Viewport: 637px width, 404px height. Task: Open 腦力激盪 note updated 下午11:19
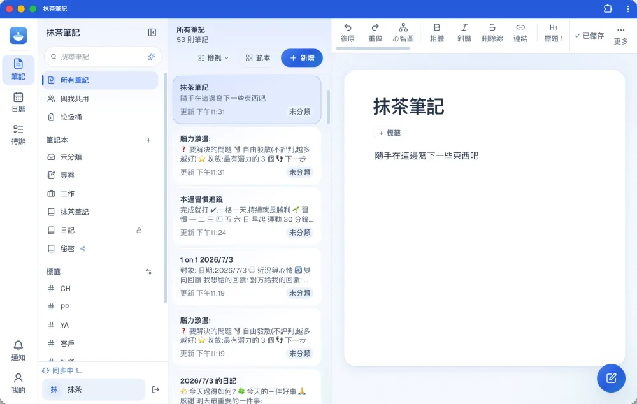(247, 337)
